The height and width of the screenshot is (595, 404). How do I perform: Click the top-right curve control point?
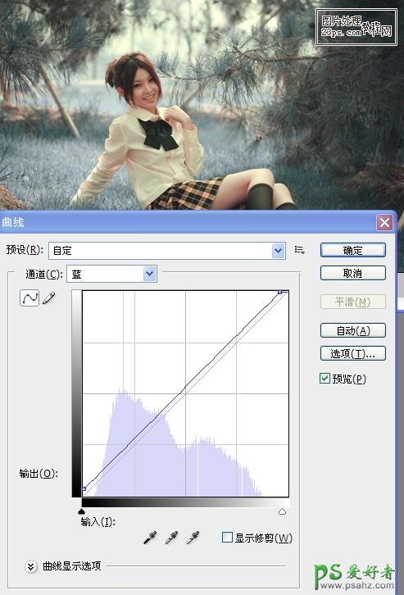pyautogui.click(x=280, y=292)
